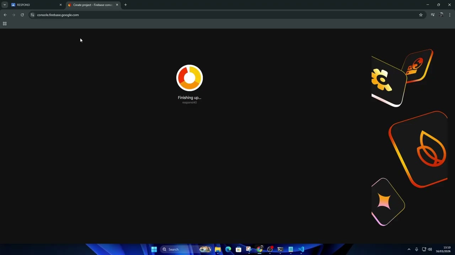This screenshot has height=255, width=455.
Task: Open the Terminal app from the taskbar
Action: click(280, 249)
